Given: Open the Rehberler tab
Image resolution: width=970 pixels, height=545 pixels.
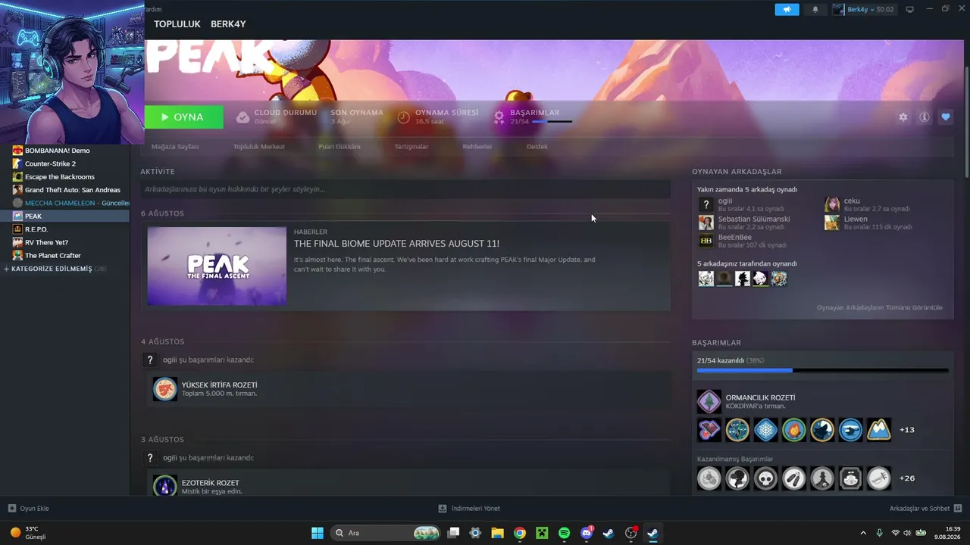Looking at the screenshot, I should [x=477, y=147].
